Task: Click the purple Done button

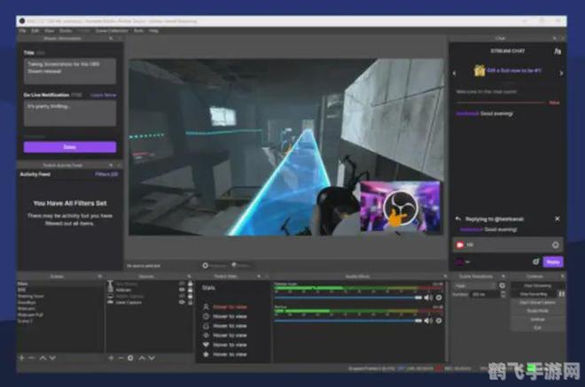Action: tap(69, 147)
